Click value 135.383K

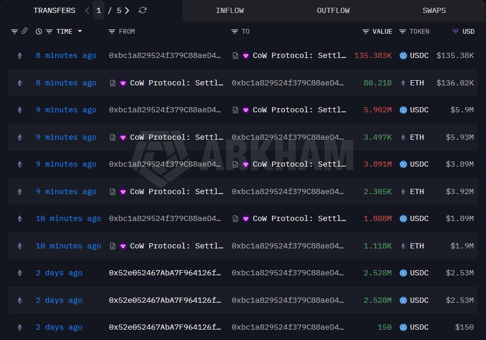coord(373,56)
